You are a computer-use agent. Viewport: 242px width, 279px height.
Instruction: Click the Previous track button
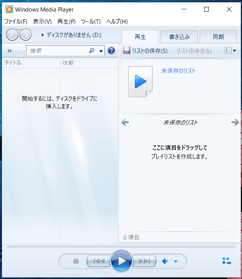99,261
